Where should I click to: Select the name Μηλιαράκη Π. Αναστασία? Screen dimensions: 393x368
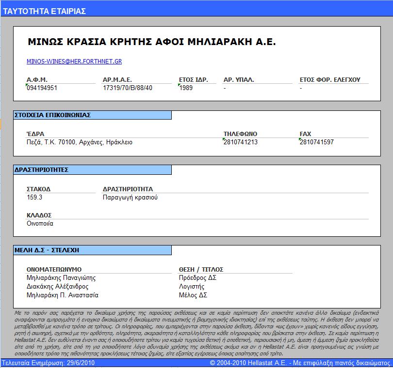click(x=63, y=295)
